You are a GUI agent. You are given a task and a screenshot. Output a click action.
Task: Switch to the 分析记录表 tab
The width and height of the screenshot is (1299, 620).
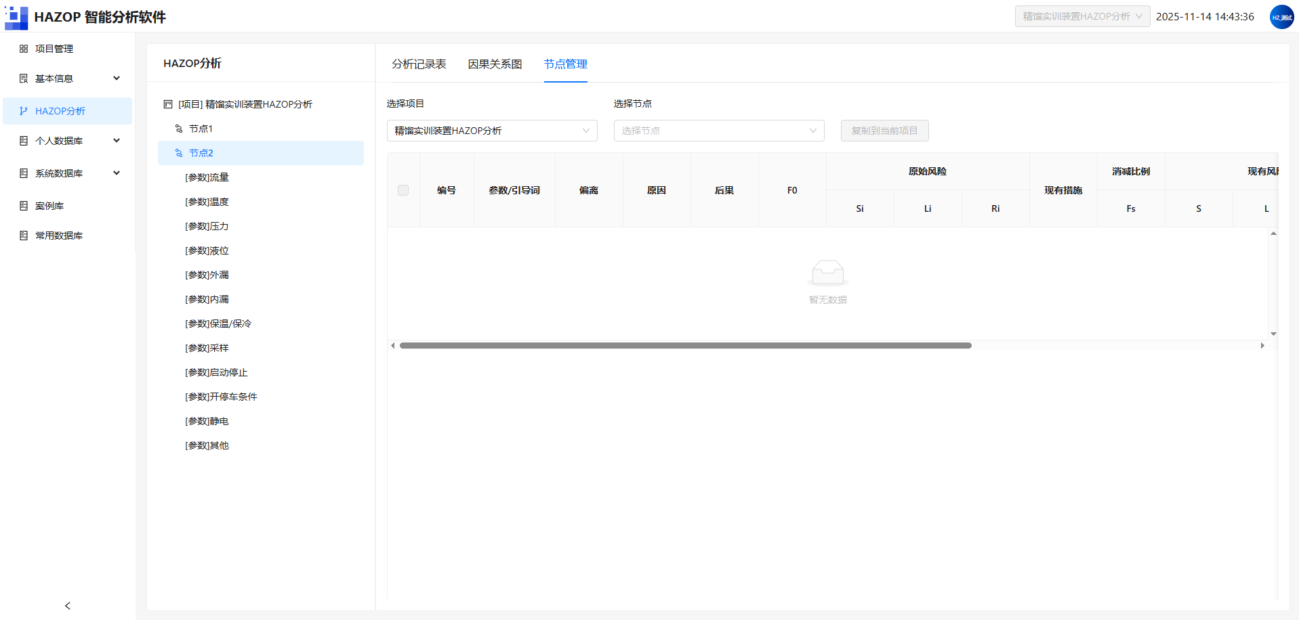point(419,64)
